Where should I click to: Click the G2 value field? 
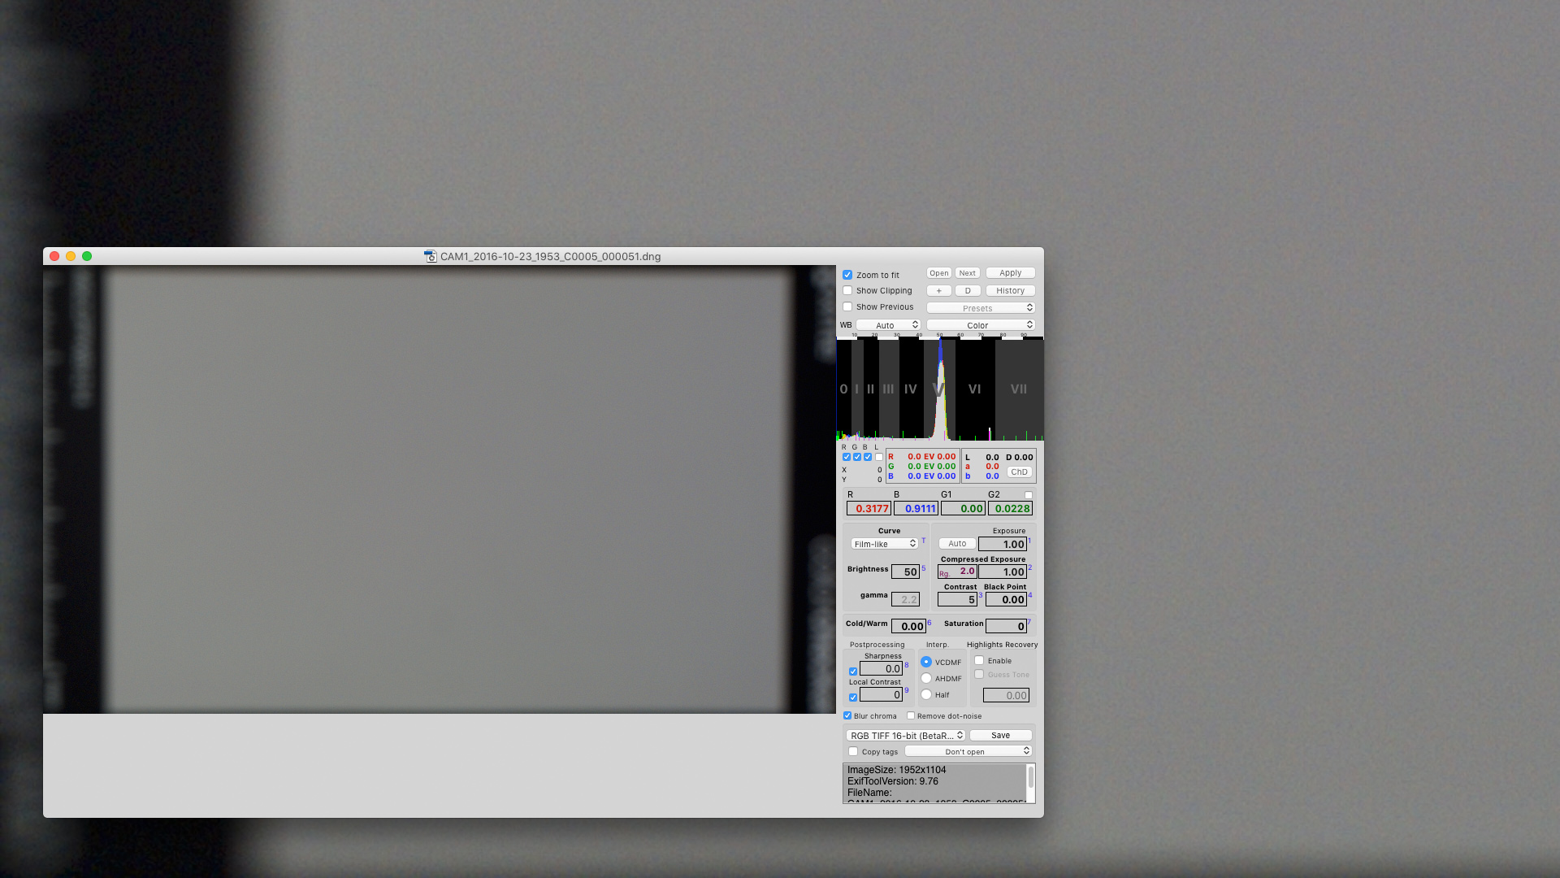[1011, 509]
